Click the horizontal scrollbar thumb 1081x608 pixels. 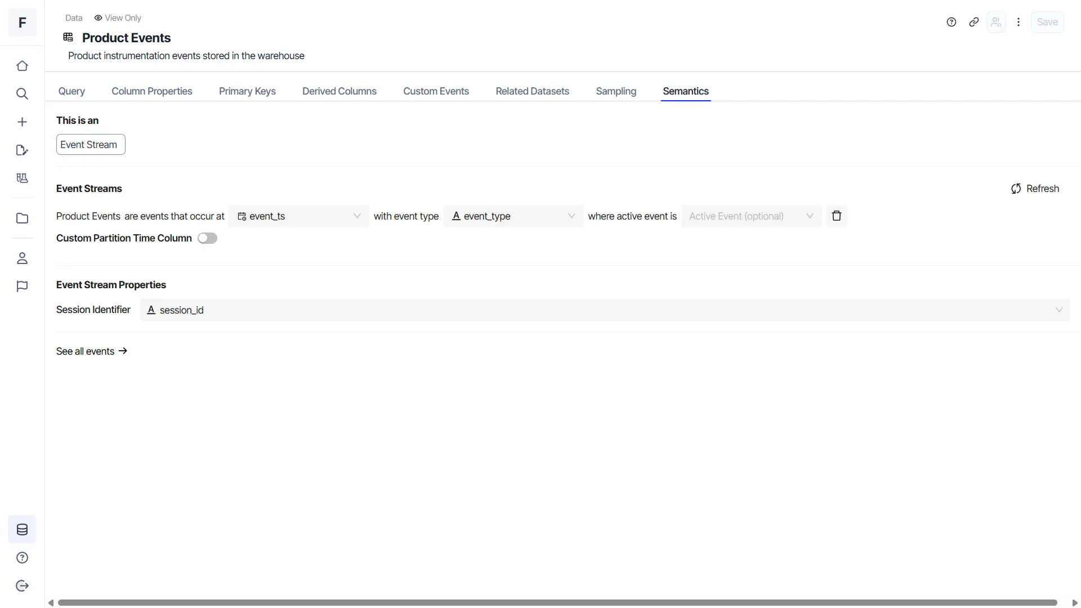557,603
